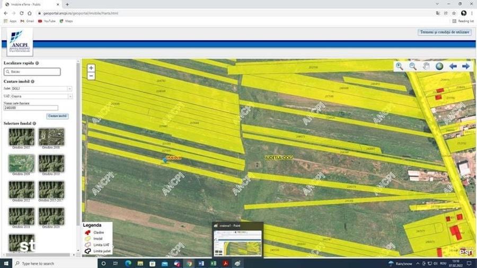Click the Localizare rapida search field
Screen dimensions: 477x268
click(x=32, y=72)
